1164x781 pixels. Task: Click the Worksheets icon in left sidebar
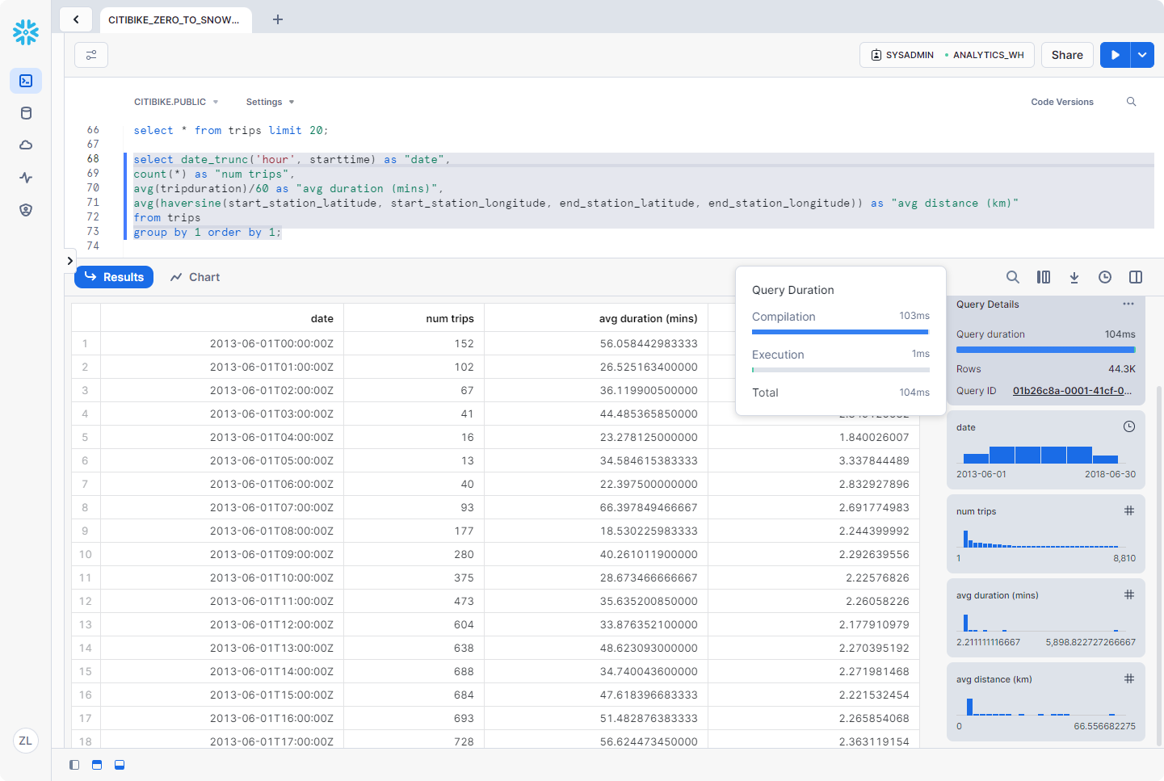tap(26, 81)
